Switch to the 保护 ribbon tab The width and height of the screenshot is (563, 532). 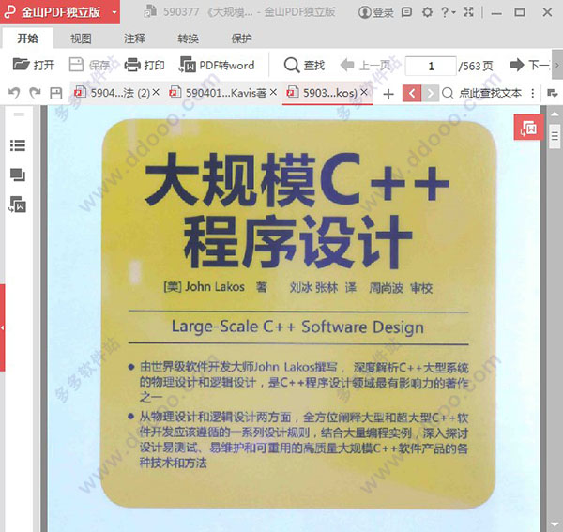click(241, 38)
